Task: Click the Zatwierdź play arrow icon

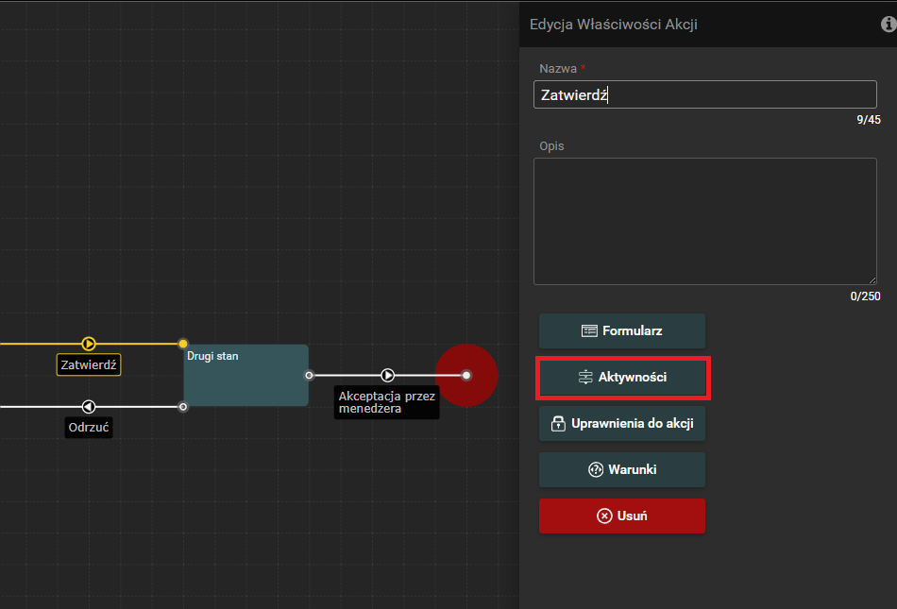Action: click(x=89, y=344)
